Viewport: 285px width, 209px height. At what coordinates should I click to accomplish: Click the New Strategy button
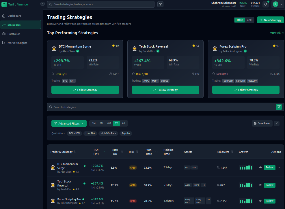[270, 20]
